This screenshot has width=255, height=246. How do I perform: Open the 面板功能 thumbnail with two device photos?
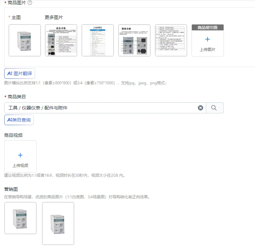coord(134,41)
